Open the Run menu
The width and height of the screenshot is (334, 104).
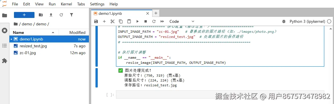click(52, 4)
